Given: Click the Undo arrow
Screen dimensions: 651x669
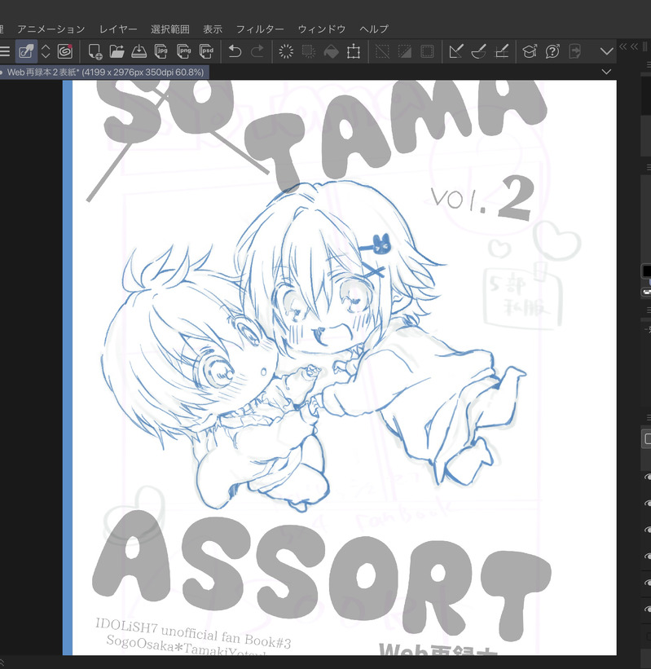Looking at the screenshot, I should (235, 51).
